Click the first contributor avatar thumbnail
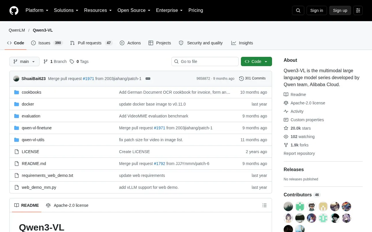Viewport: 372px width, 232px height. [288, 206]
